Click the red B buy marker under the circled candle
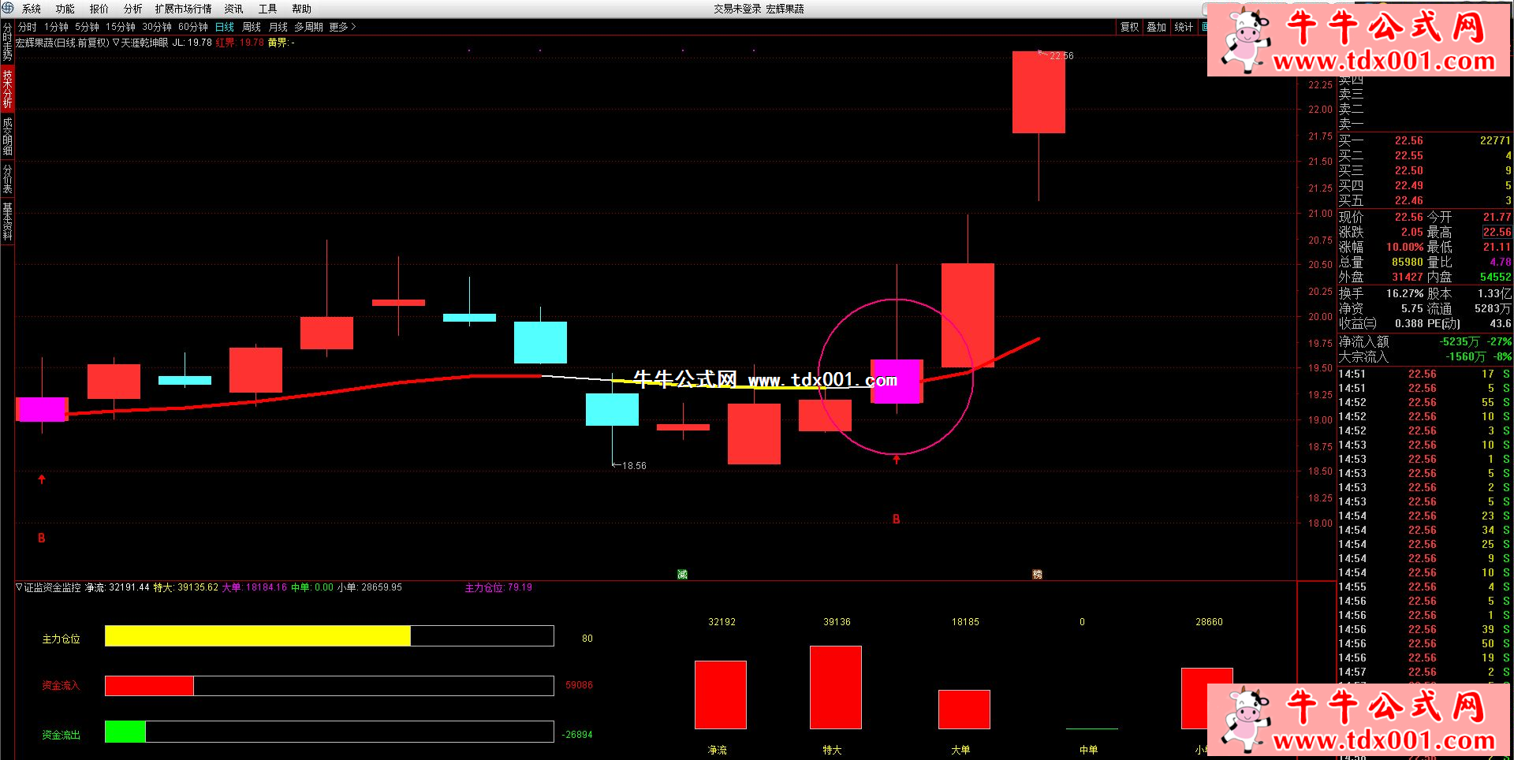 [x=896, y=519]
